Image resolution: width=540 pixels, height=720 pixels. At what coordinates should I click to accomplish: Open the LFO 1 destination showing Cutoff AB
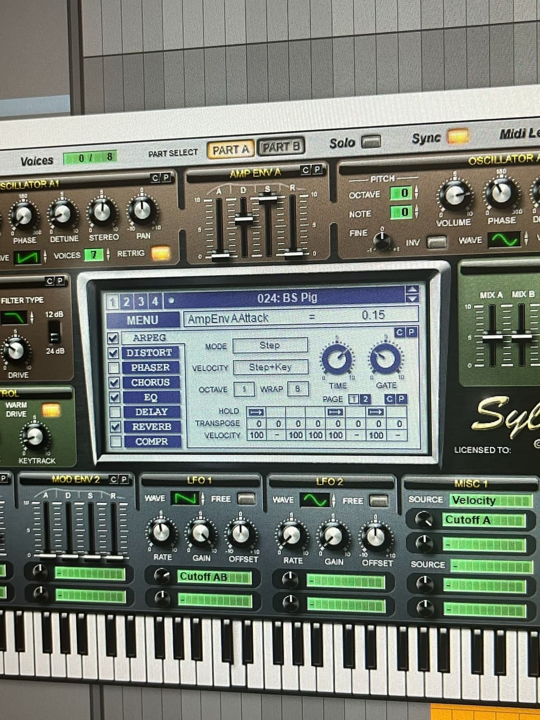[215, 577]
